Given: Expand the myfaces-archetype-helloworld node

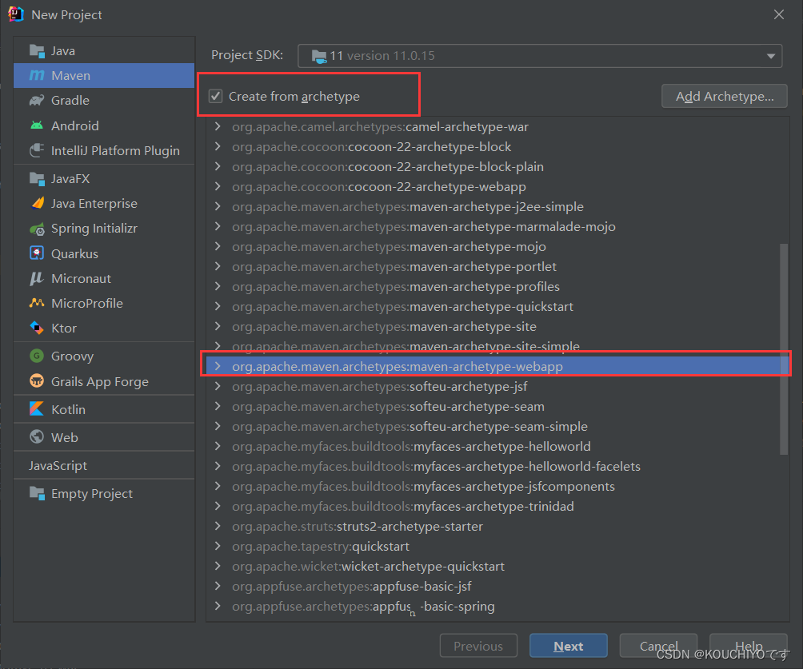Looking at the screenshot, I should (218, 446).
